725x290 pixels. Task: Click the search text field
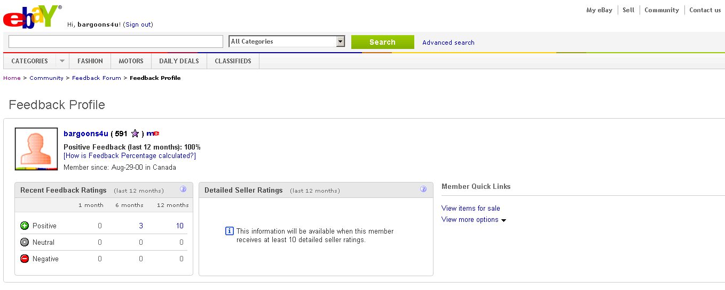coord(116,42)
